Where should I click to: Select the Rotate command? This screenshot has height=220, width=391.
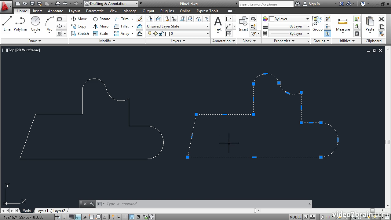pyautogui.click(x=102, y=19)
